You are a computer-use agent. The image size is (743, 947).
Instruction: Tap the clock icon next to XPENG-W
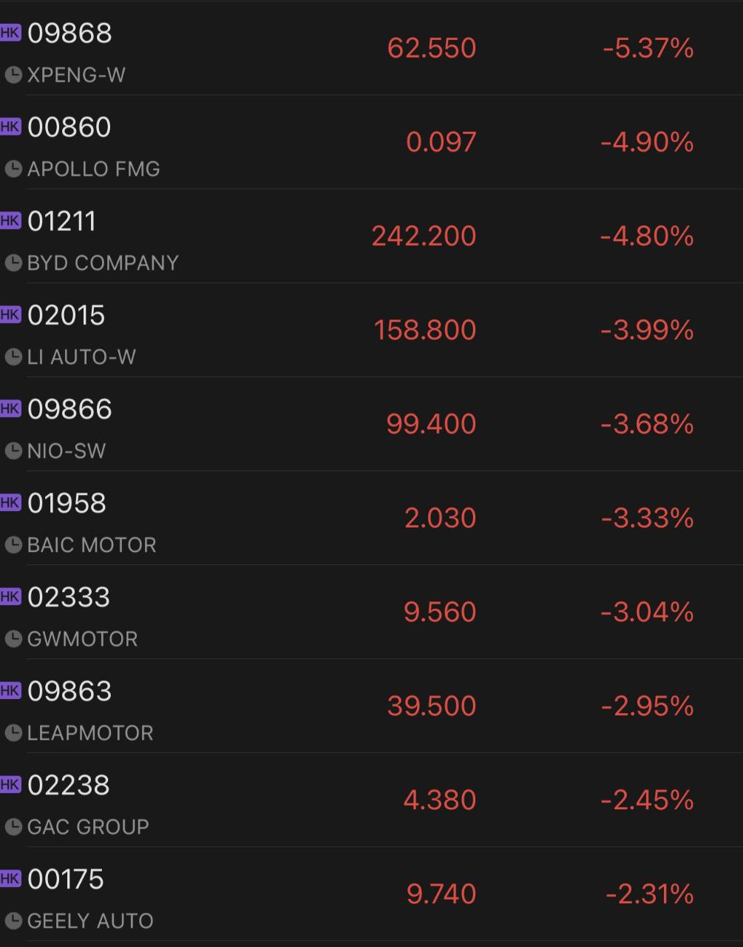[x=13, y=75]
